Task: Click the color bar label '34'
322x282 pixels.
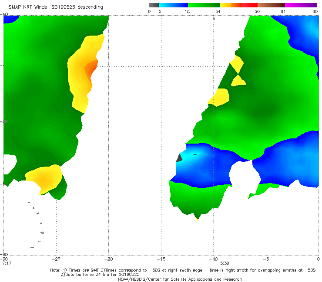Action: pyautogui.click(x=218, y=12)
